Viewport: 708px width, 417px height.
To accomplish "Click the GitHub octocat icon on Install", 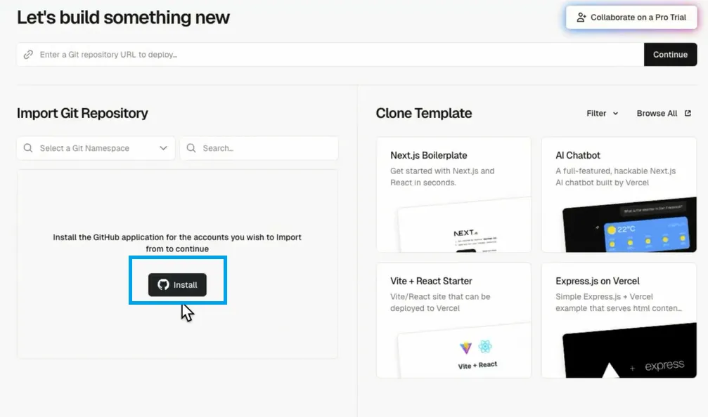I will [163, 284].
